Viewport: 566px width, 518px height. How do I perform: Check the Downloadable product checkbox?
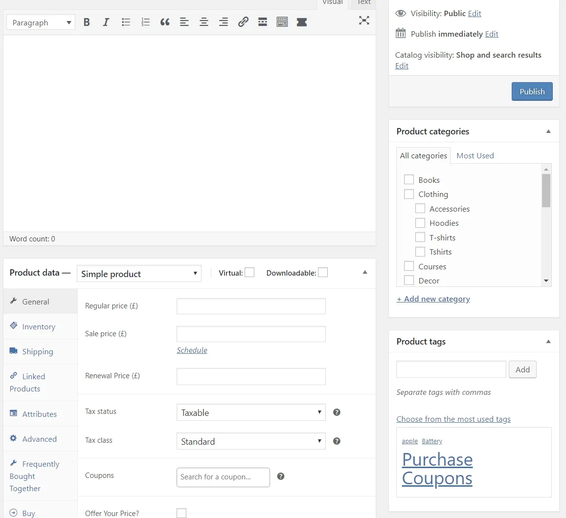coord(323,273)
